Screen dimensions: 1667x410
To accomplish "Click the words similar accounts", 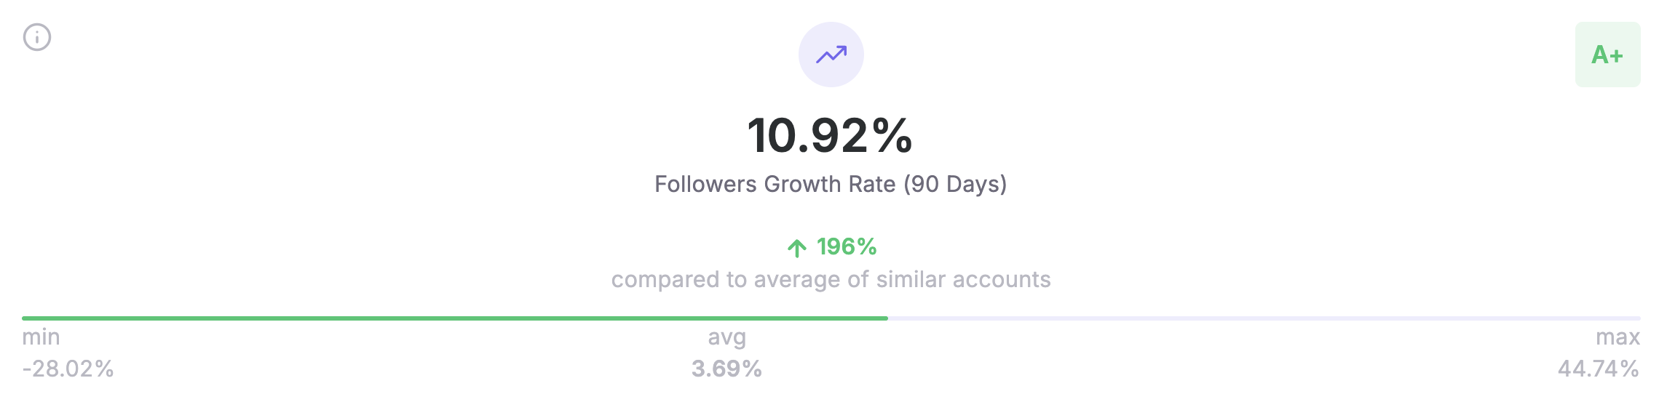I will [x=963, y=279].
